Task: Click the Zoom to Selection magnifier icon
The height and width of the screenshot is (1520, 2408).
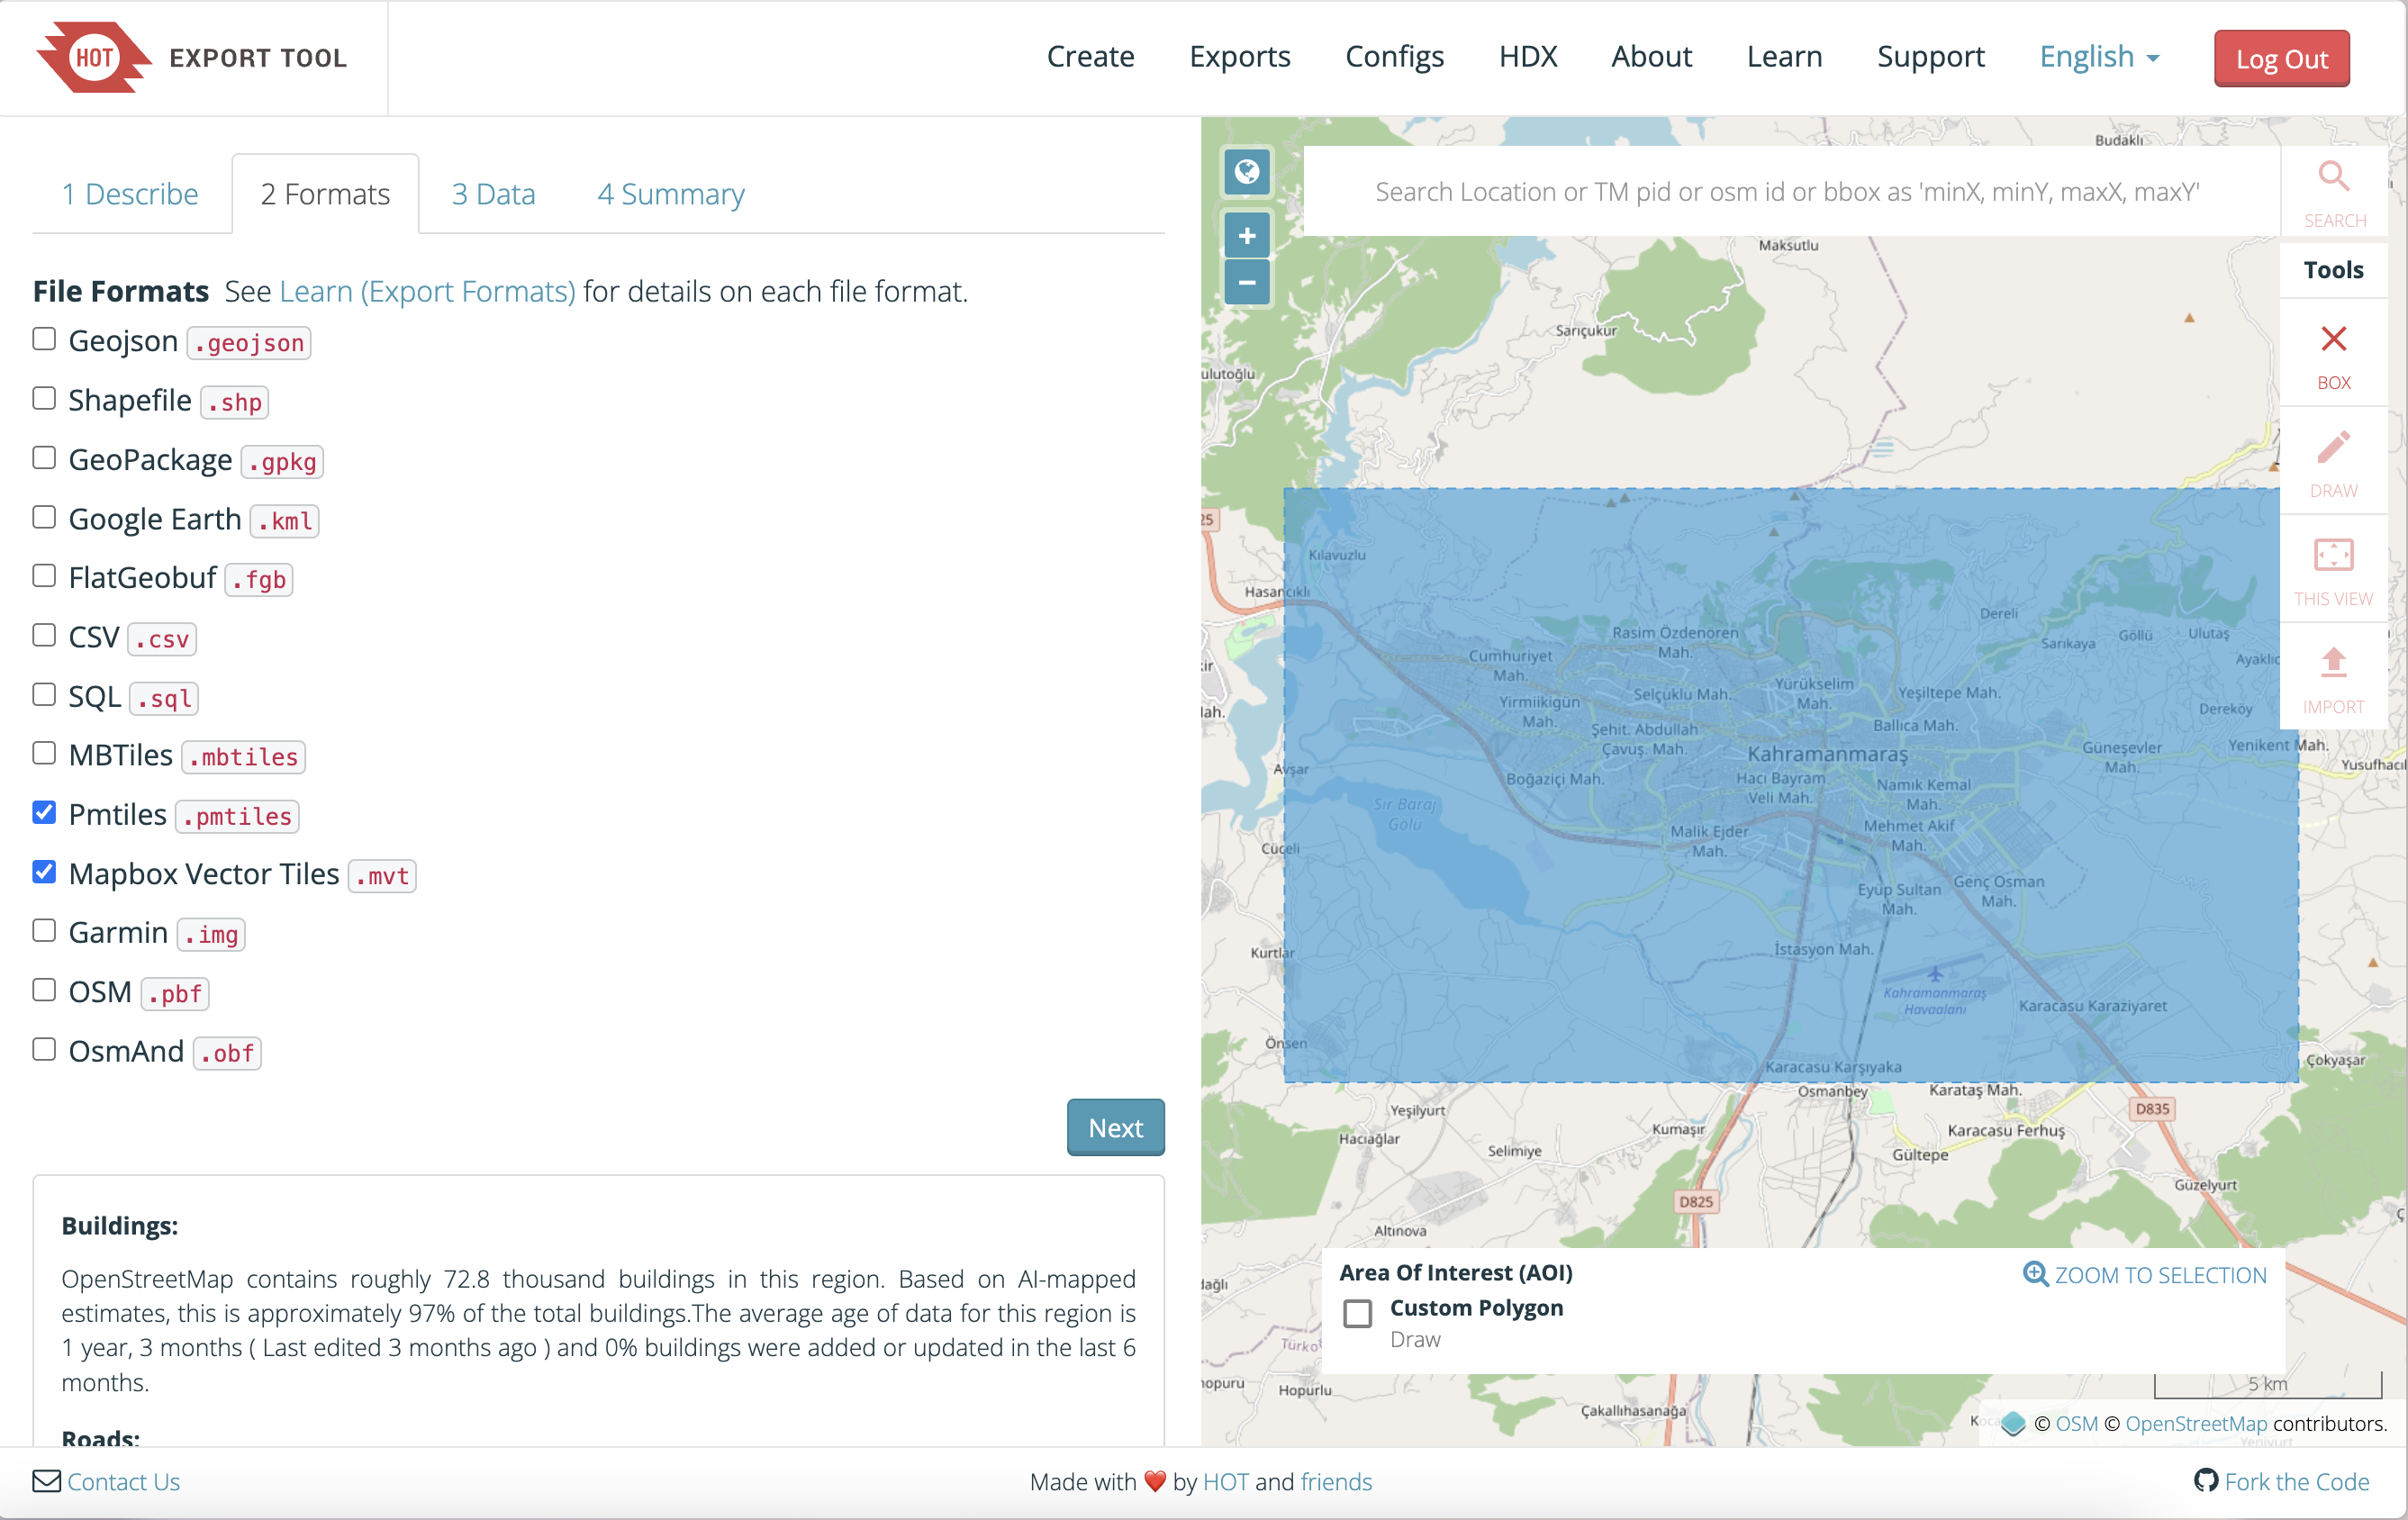Action: 2035,1274
